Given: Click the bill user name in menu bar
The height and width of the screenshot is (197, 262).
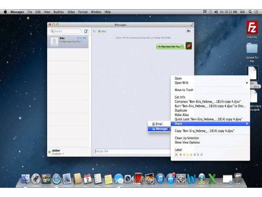Looking at the screenshot, I should [x=242, y=12].
